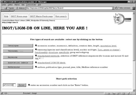This screenshot has width=136, height=95.
Task: Open Navigator from the component bar
Action: (x=109, y=93)
